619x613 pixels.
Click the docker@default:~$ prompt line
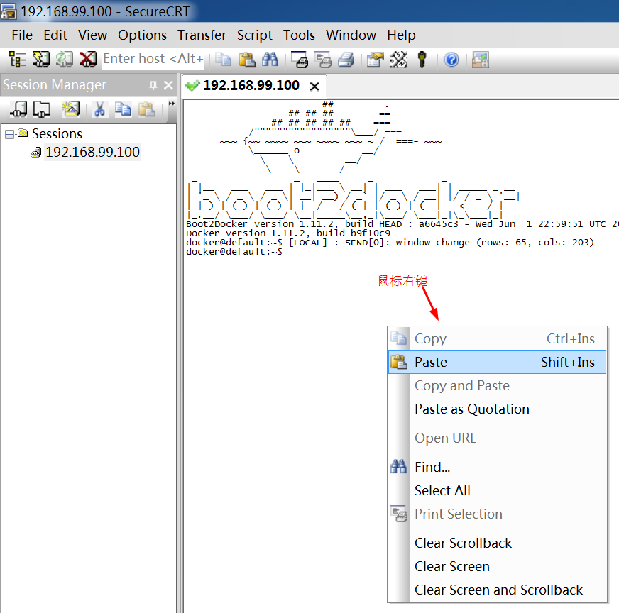coord(234,252)
